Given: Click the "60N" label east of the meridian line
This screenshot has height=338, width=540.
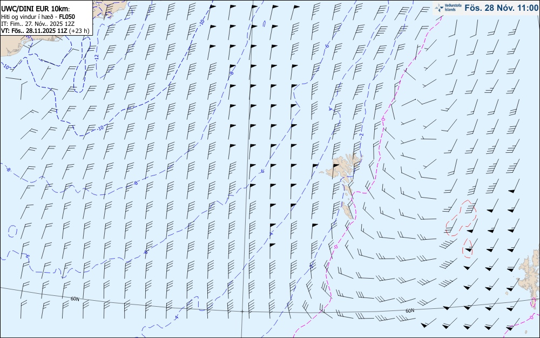Looking at the screenshot, I should point(410,311).
